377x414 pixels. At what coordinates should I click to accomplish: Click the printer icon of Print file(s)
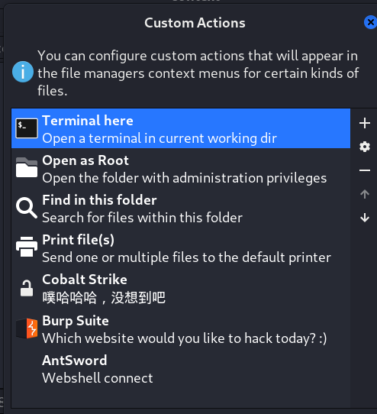(x=27, y=247)
